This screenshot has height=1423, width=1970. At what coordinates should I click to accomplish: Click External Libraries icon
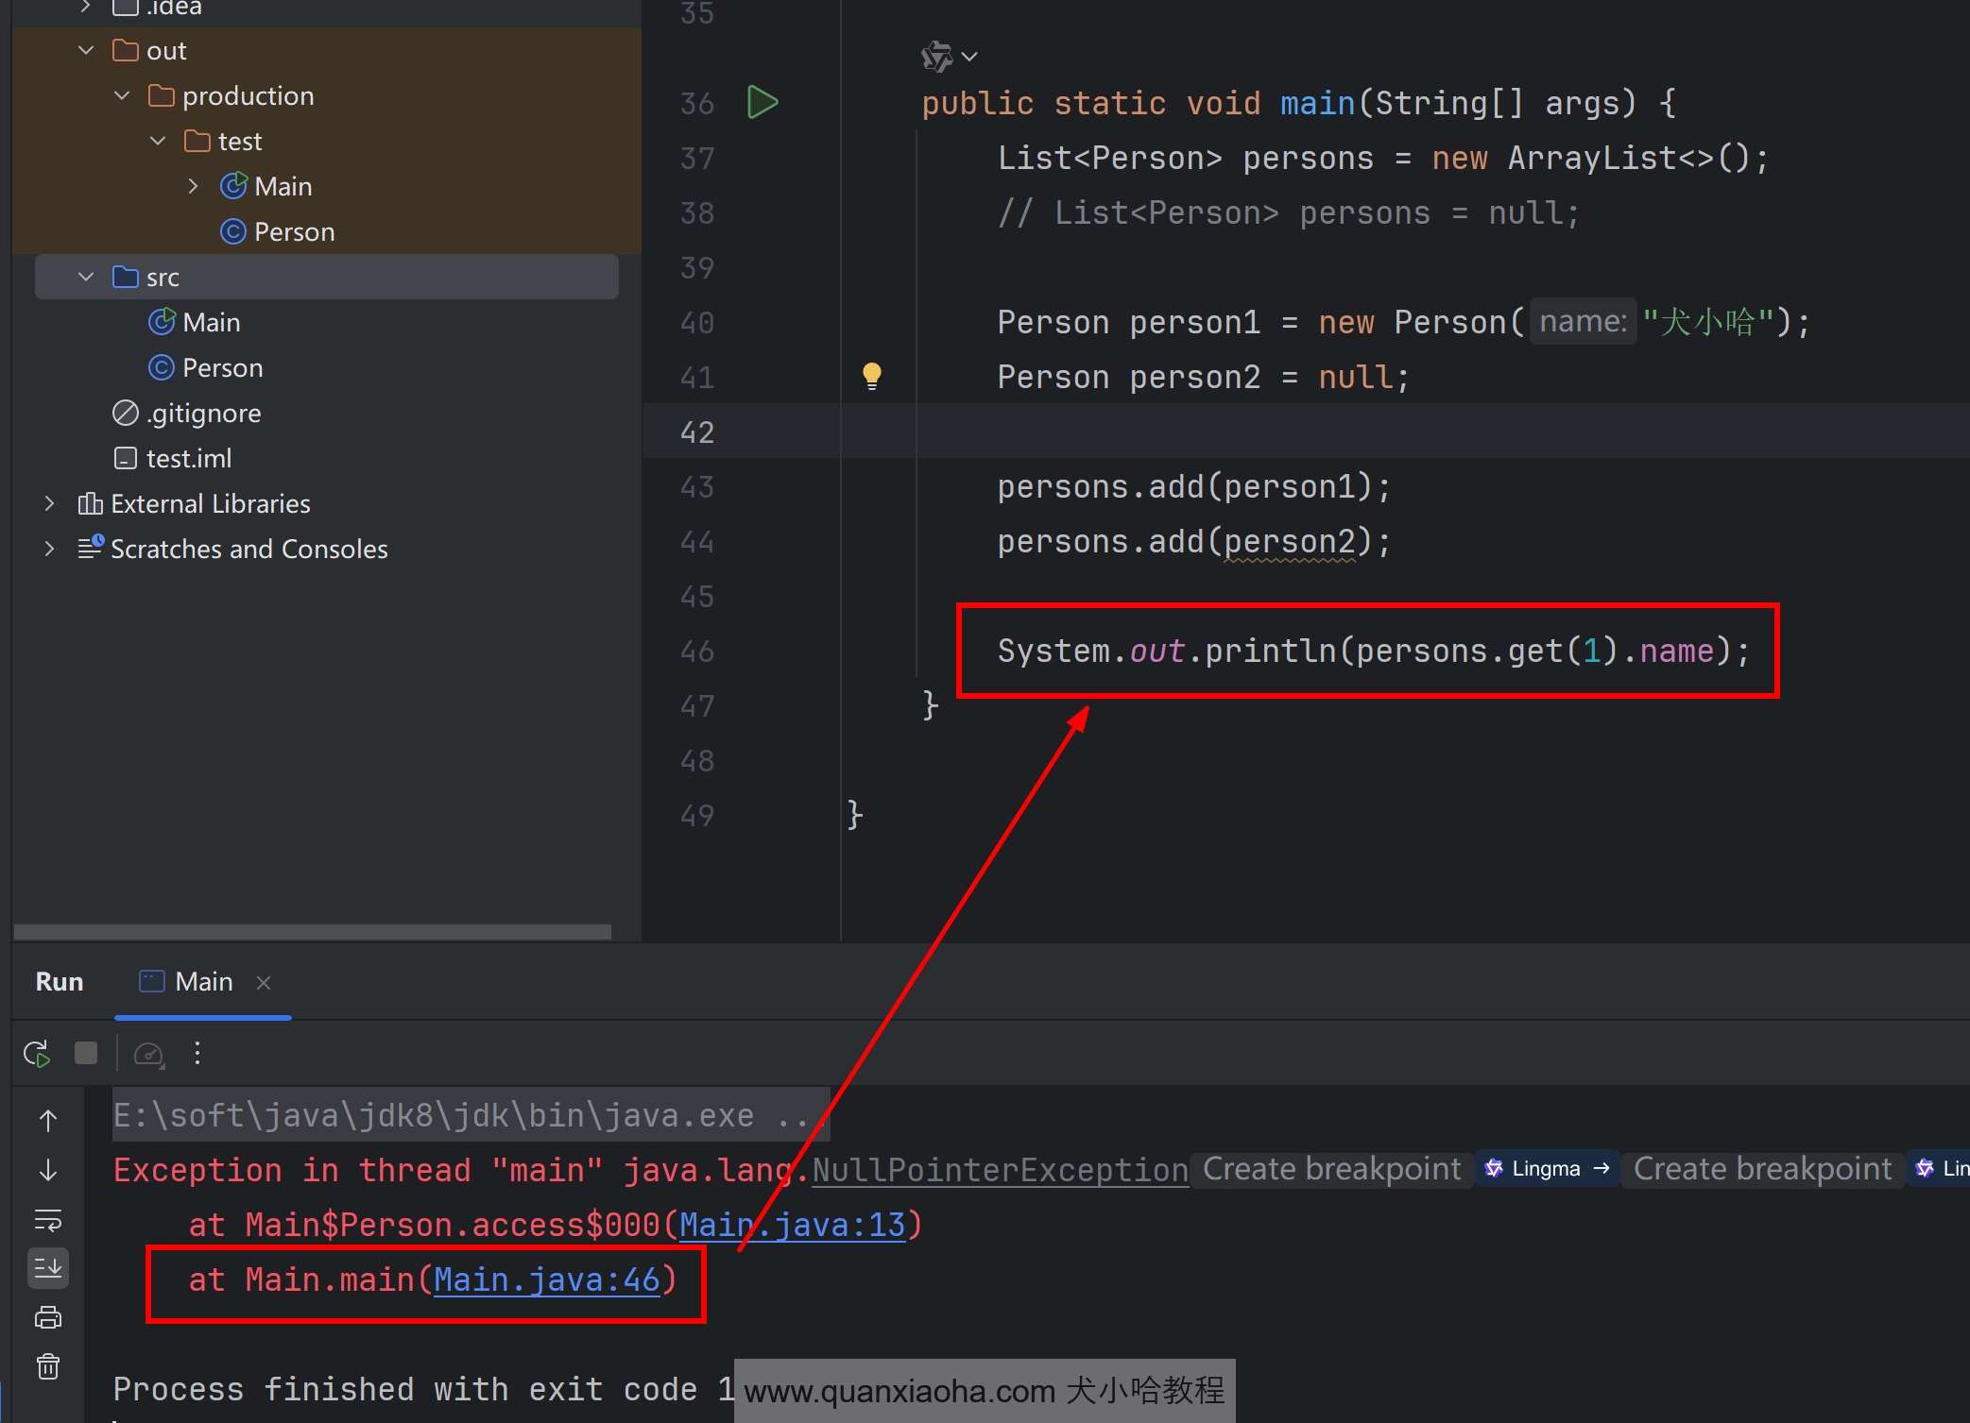coord(91,503)
